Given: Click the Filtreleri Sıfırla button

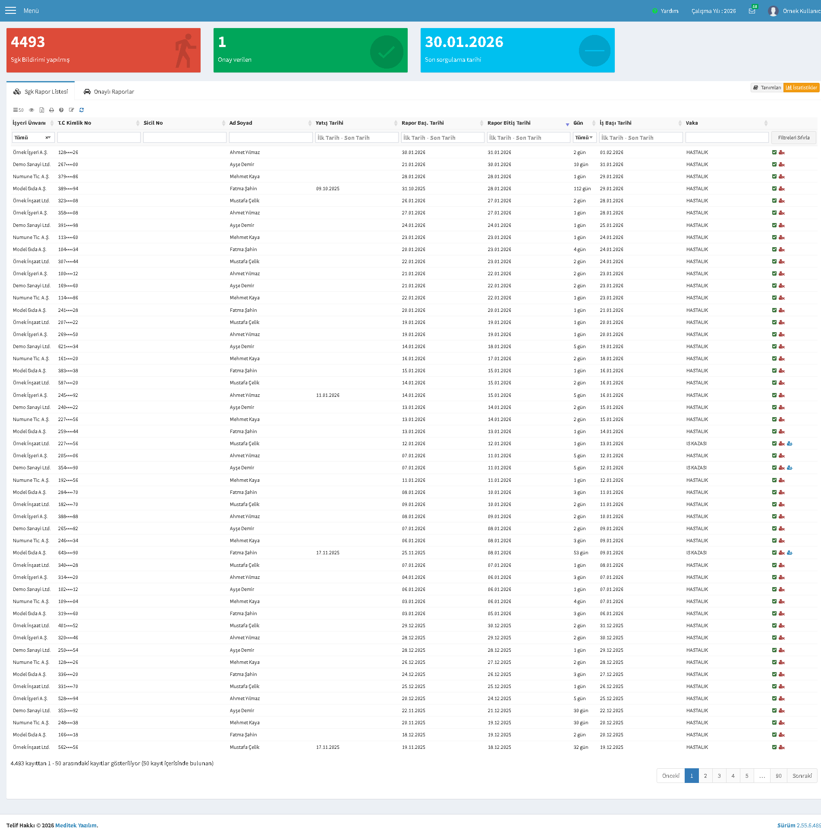Looking at the screenshot, I should point(794,138).
